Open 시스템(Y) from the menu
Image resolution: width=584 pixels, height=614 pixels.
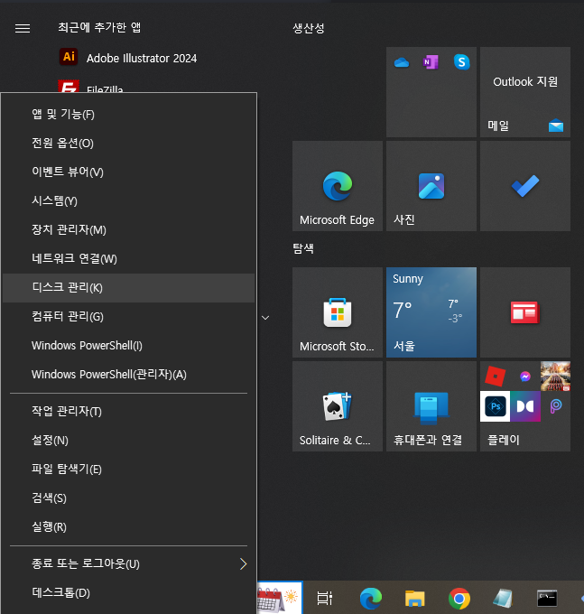pos(129,201)
